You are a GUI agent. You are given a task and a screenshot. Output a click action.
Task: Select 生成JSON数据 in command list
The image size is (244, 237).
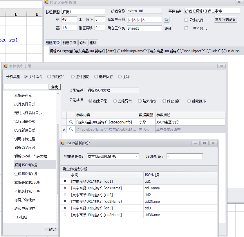tap(26, 174)
